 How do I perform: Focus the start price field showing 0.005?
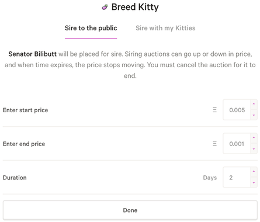click(237, 110)
